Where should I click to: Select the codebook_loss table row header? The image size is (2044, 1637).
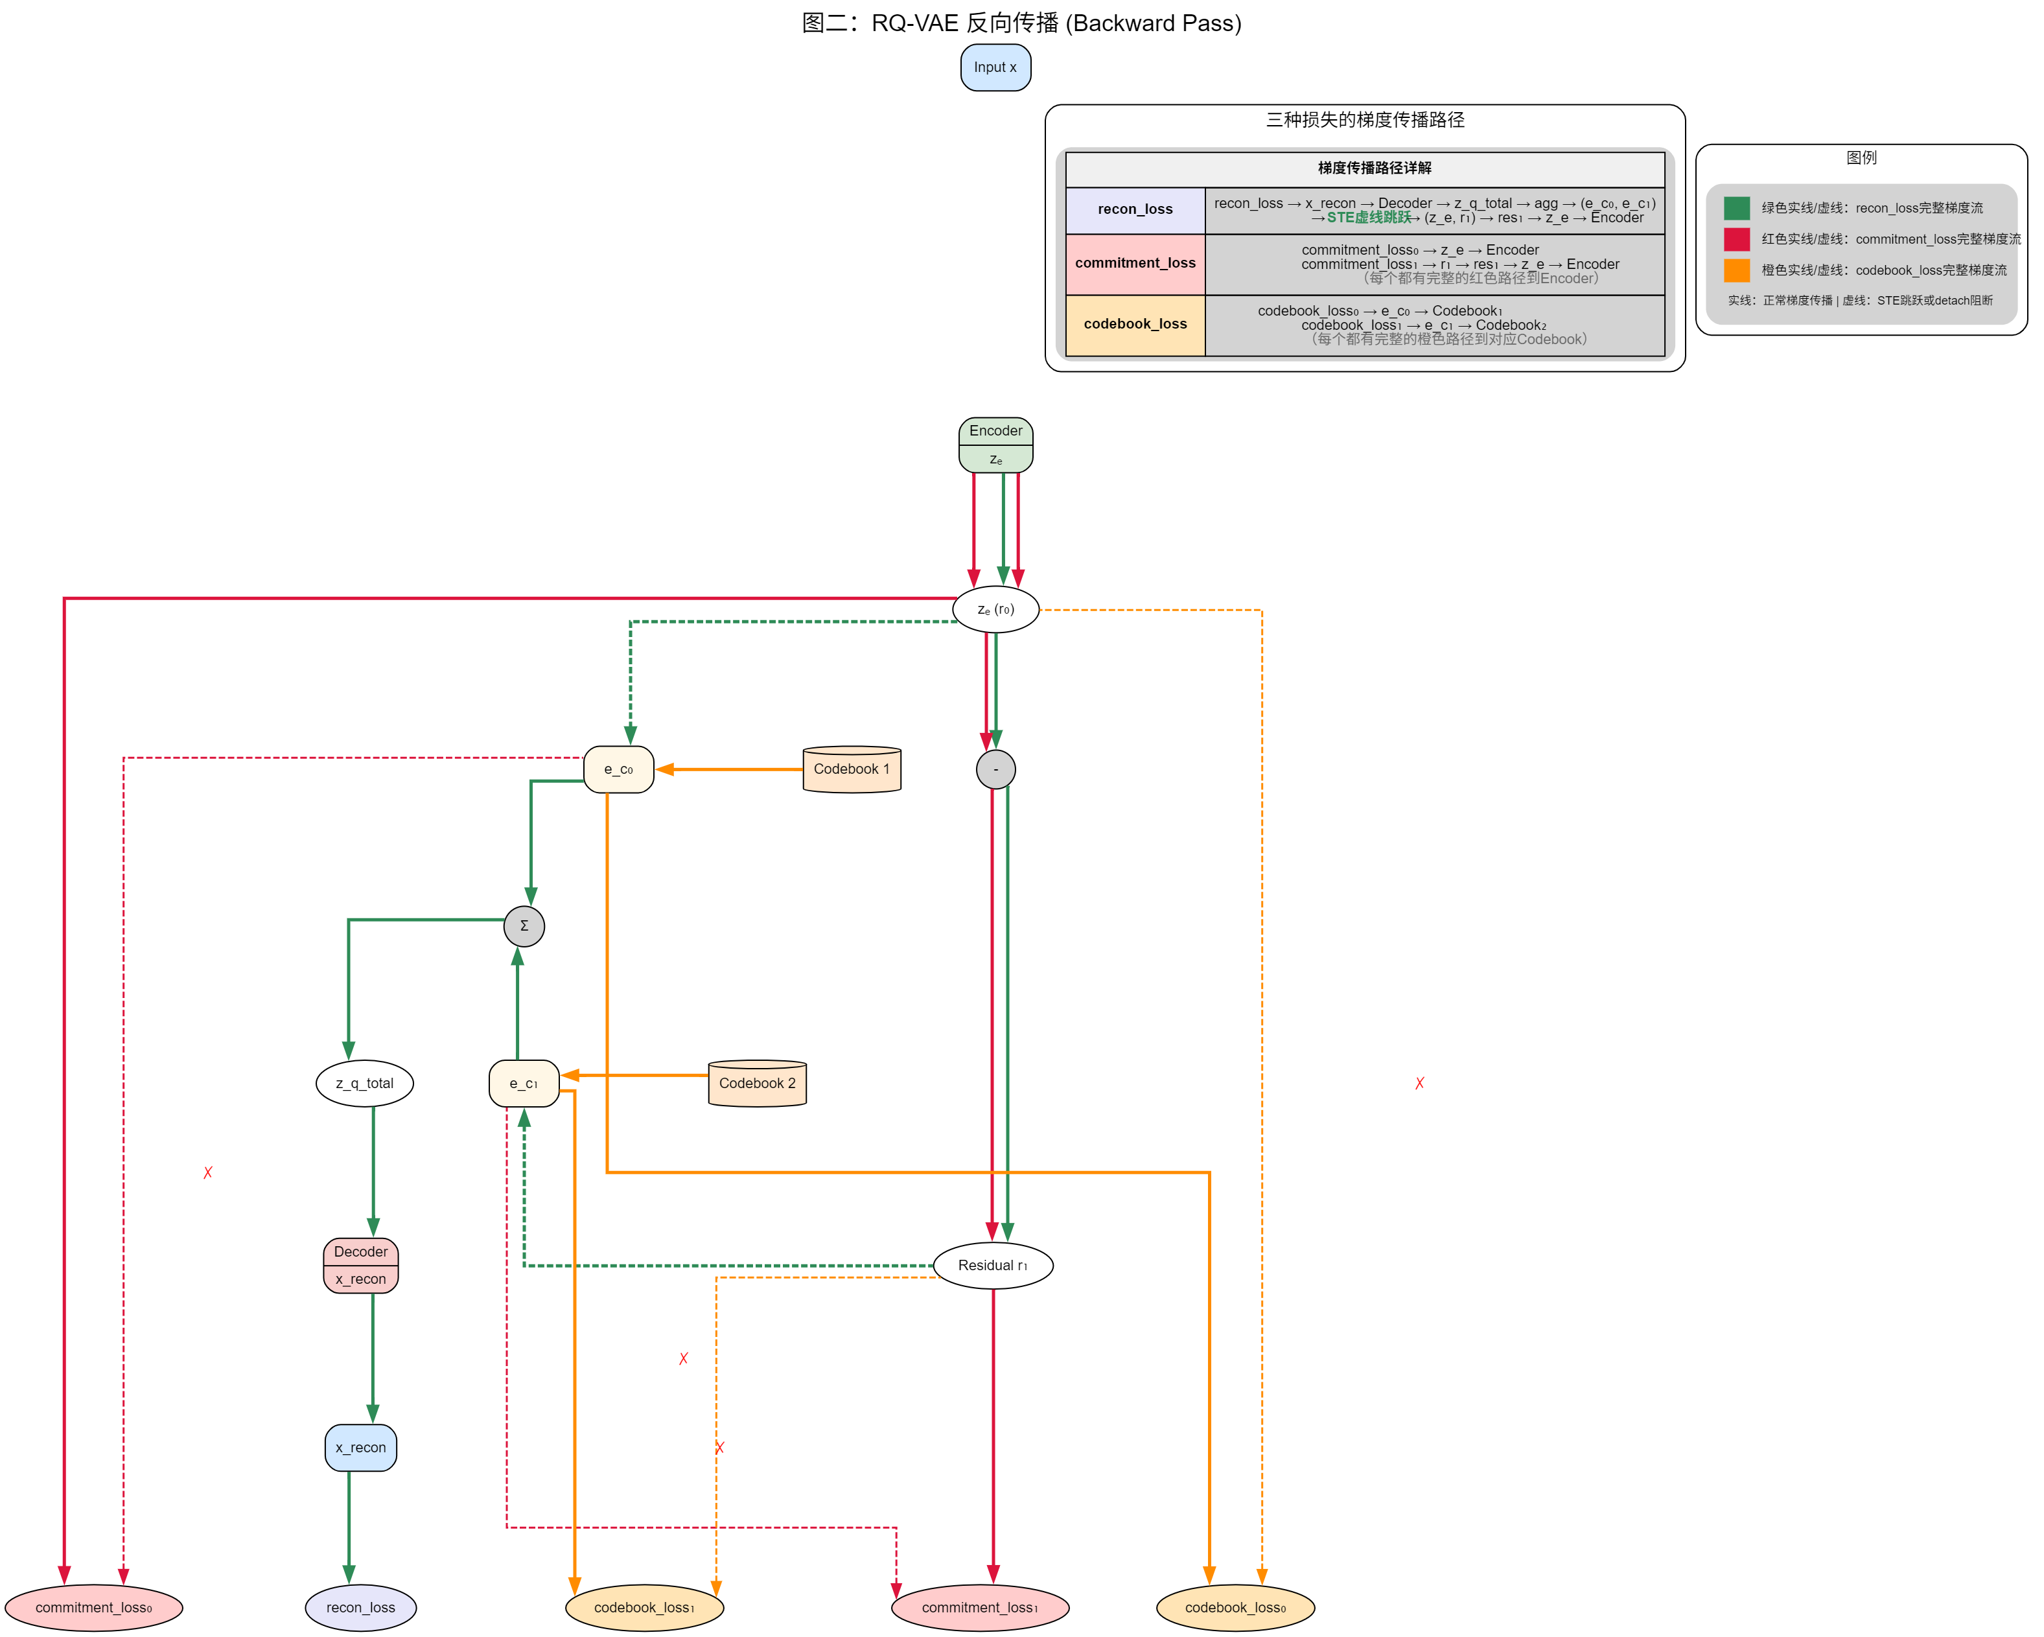pyautogui.click(x=1135, y=324)
